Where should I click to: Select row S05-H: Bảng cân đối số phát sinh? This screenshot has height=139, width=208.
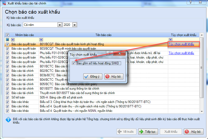(102, 98)
